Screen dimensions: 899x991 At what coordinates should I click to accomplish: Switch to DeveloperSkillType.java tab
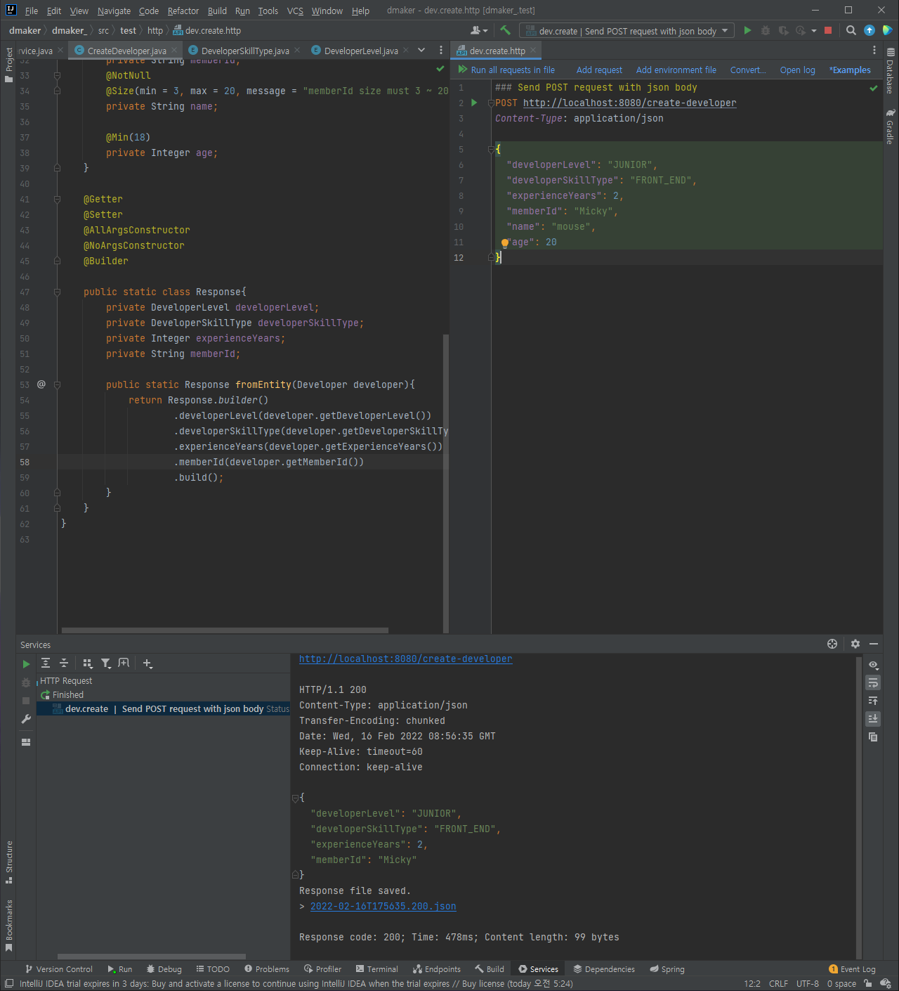(245, 51)
